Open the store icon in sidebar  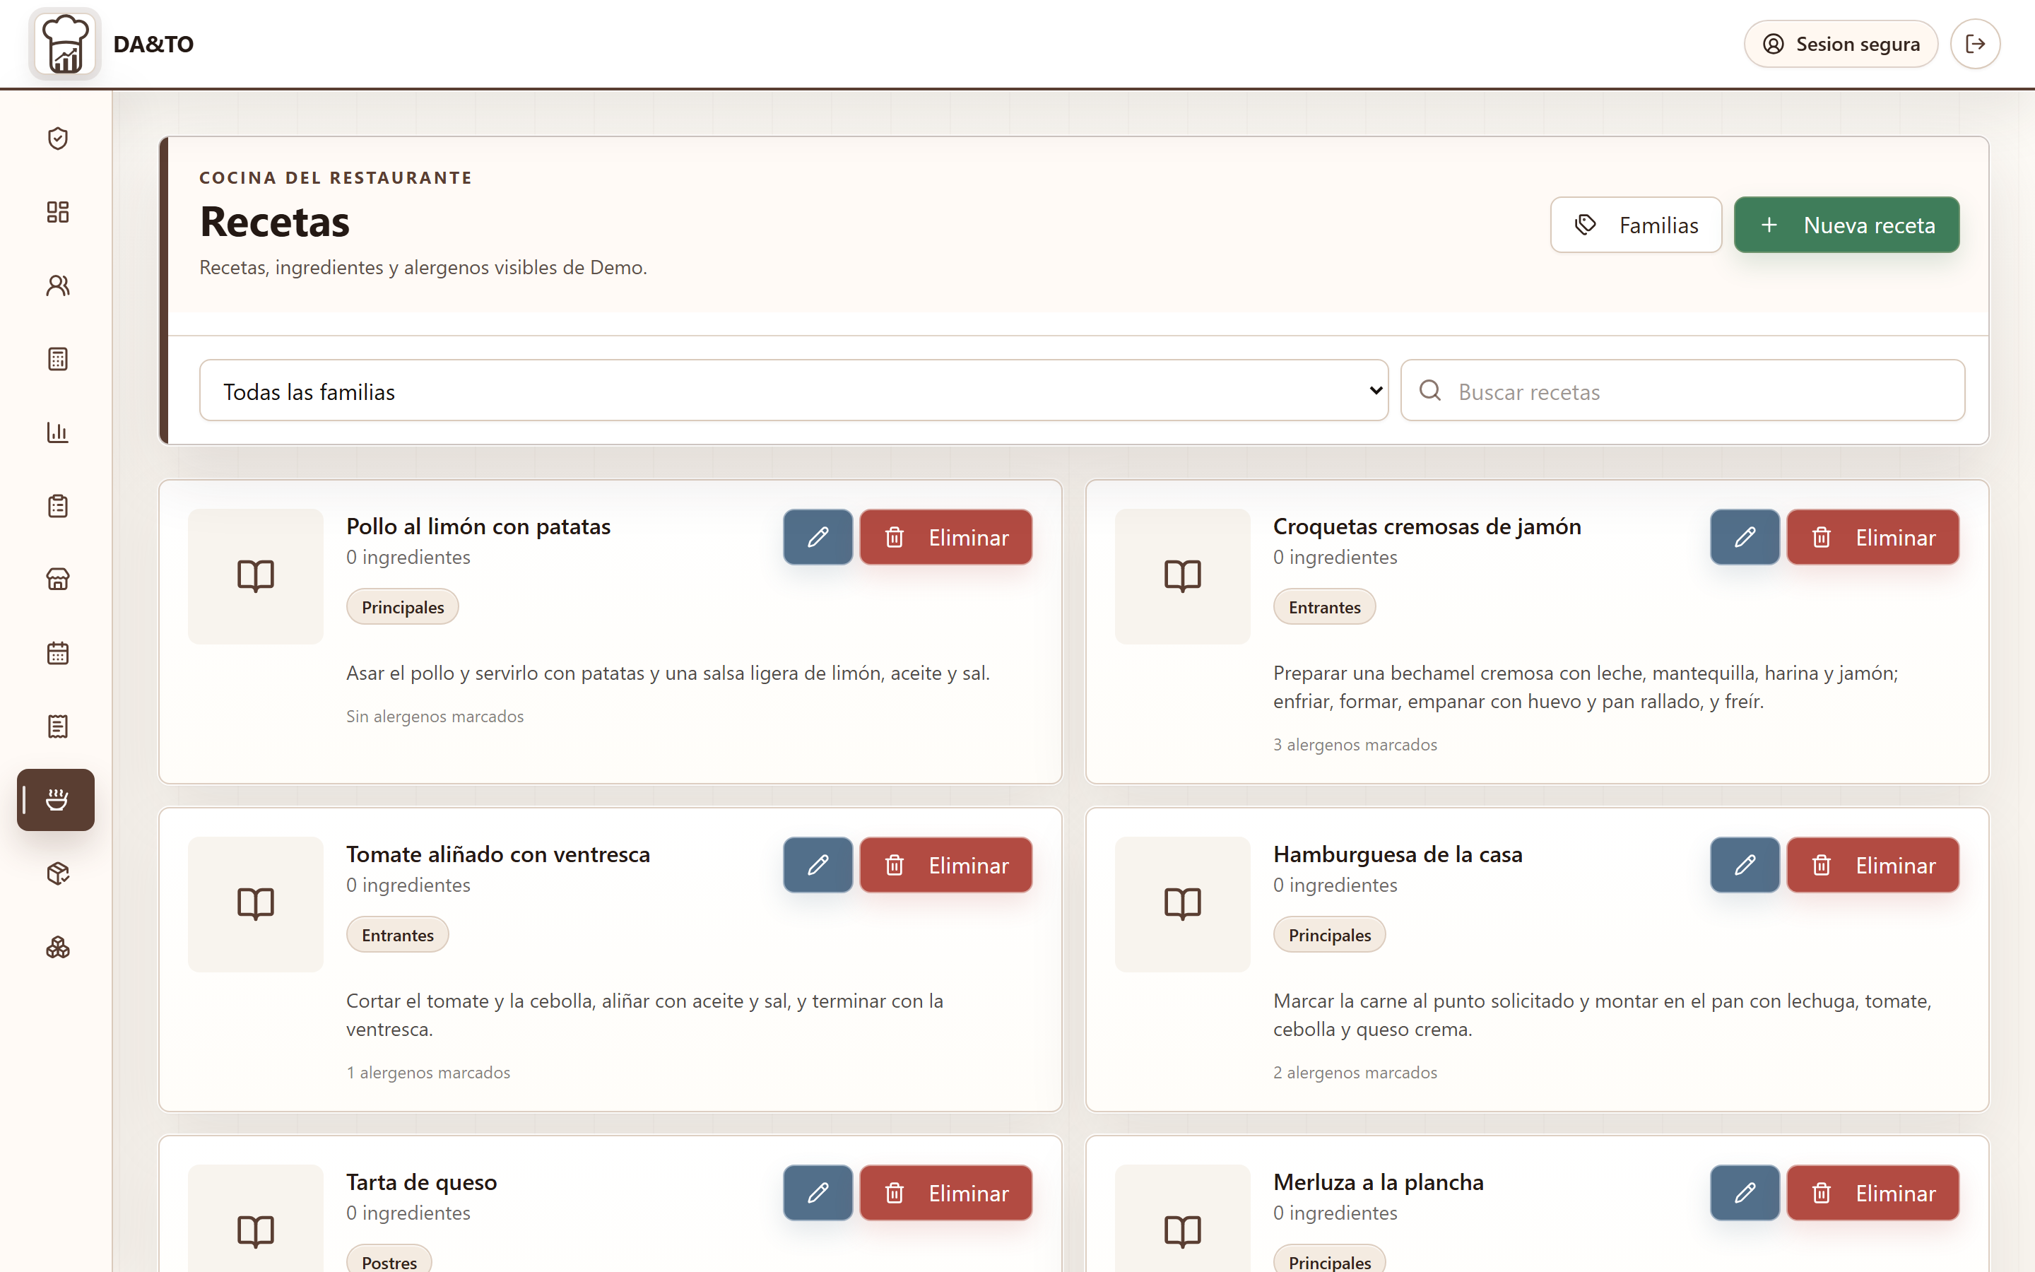tap(57, 579)
